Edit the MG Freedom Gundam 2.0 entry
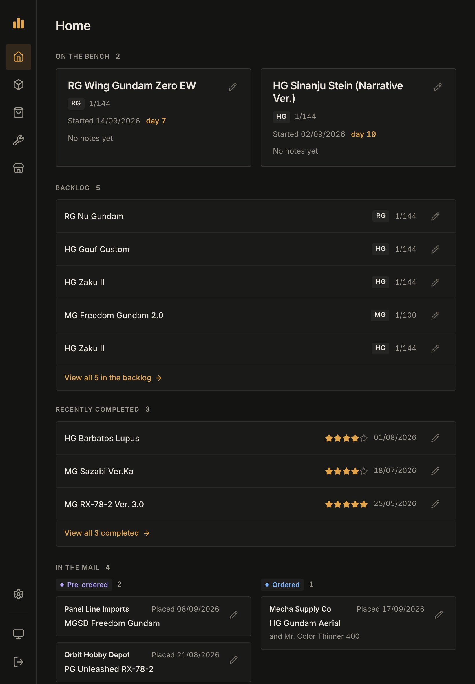Viewport: 475px width, 684px height. coord(435,316)
